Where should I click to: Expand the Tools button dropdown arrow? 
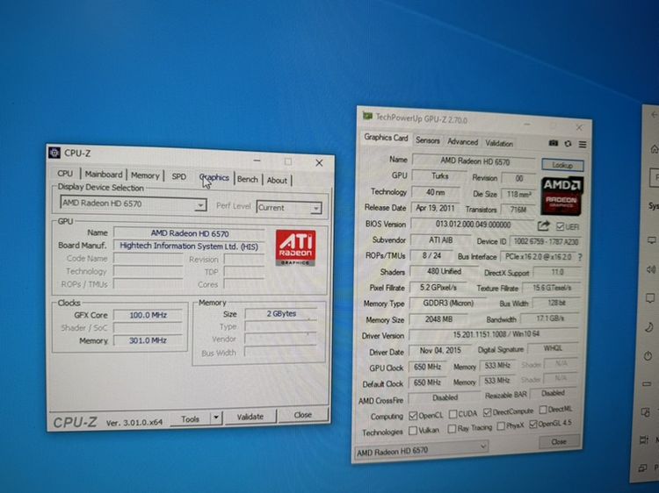[216, 418]
